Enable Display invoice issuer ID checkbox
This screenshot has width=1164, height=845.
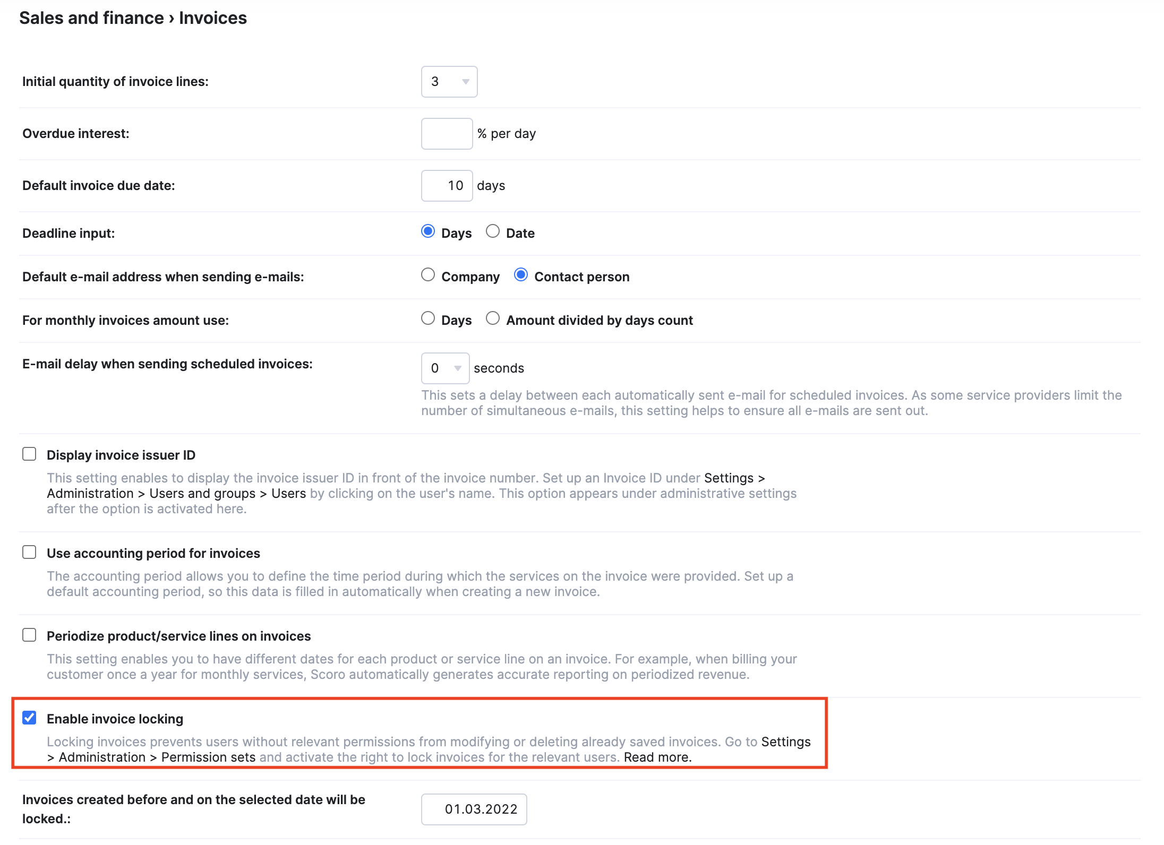point(29,454)
